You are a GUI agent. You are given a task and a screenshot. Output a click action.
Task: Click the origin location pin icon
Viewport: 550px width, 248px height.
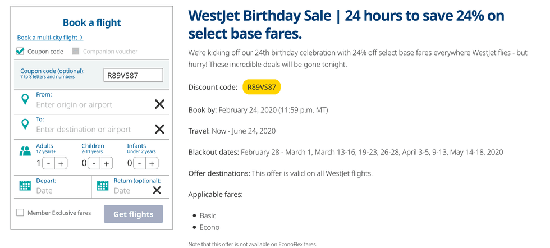coord(25,100)
